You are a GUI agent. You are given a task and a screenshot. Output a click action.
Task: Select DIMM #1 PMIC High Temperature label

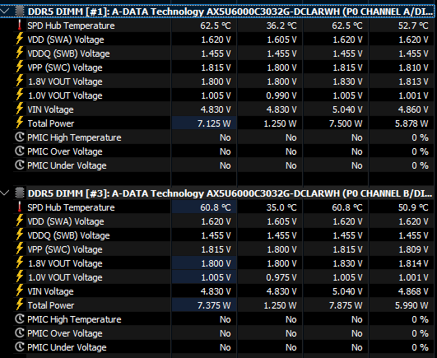point(74,137)
